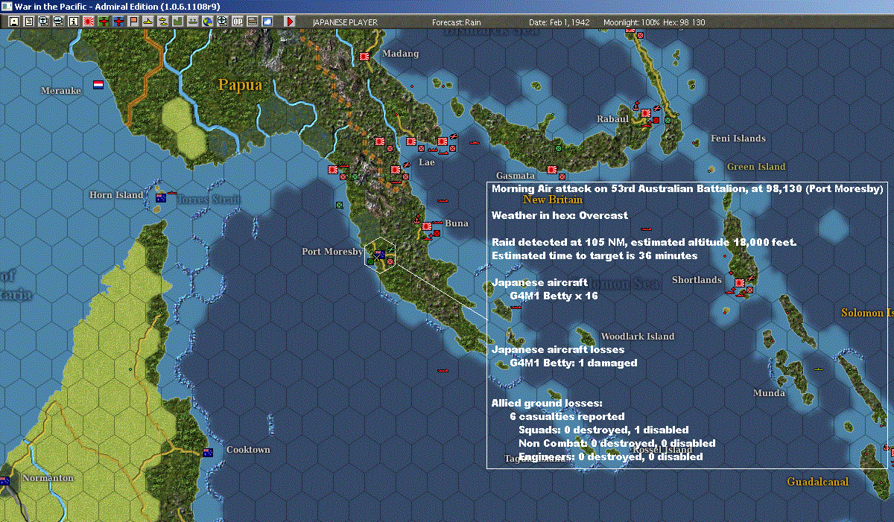This screenshot has height=522, width=894.
Task: Click the red play arrow end-turn button
Action: pyautogui.click(x=290, y=22)
